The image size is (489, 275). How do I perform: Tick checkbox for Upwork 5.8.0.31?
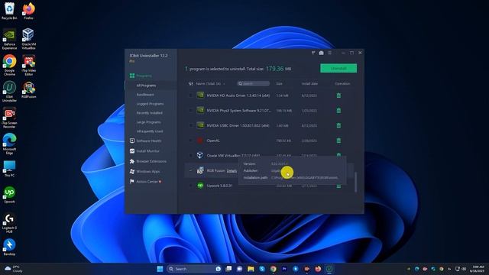tap(190, 186)
